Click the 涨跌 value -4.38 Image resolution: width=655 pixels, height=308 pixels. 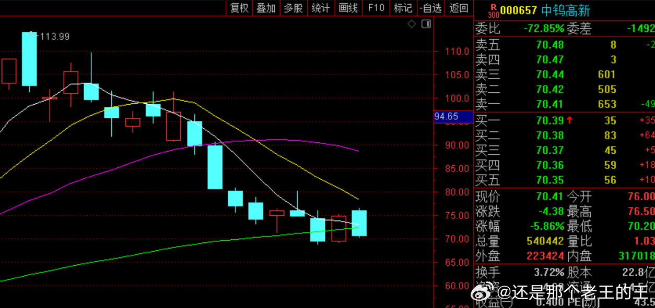[x=550, y=211]
